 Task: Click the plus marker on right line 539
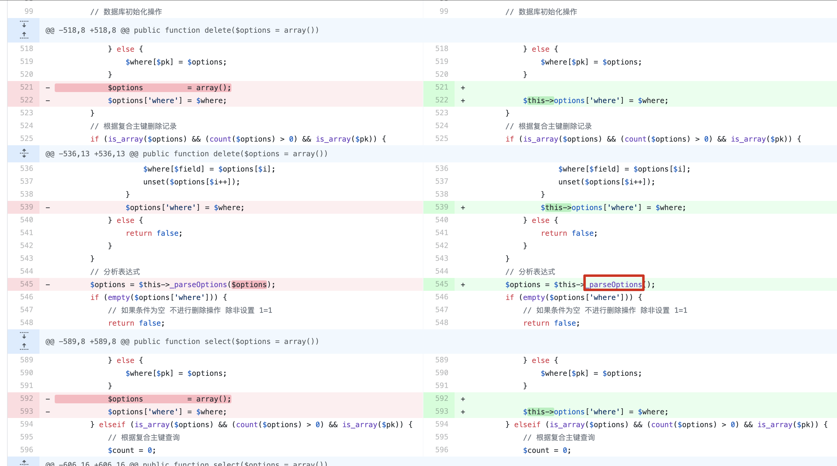coord(463,208)
